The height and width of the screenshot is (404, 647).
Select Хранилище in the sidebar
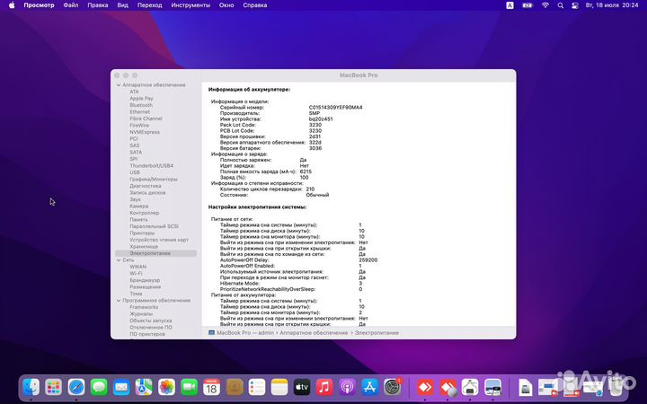tap(144, 247)
